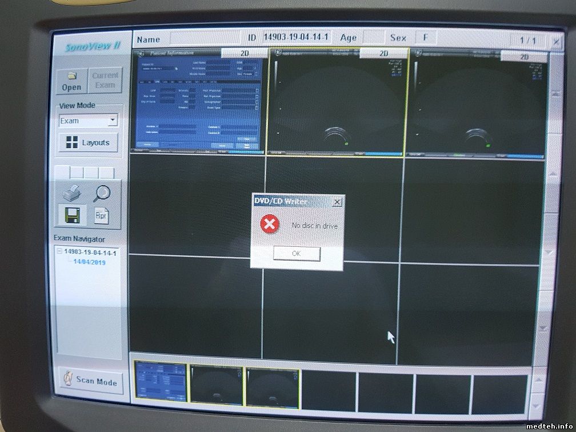Select the 14/04/2019 exam date entry
The image size is (576, 432).
point(89,262)
